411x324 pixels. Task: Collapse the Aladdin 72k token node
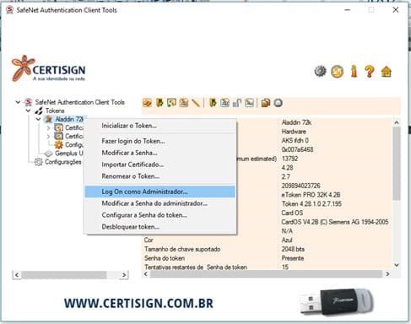[x=39, y=119]
